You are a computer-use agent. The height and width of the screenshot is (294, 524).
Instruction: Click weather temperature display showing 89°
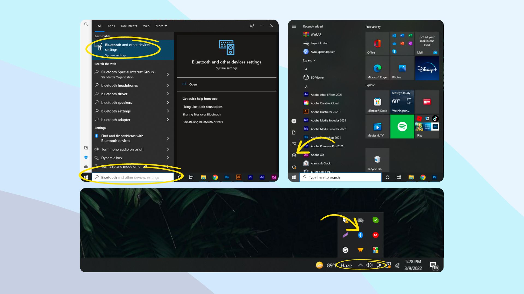[x=329, y=265]
